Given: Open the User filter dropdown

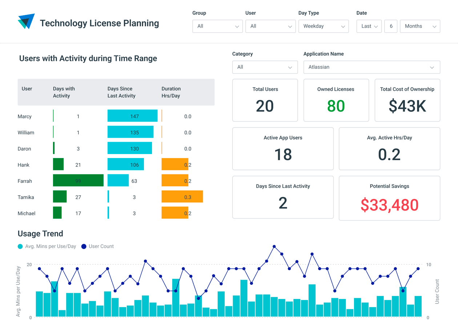Looking at the screenshot, I should pos(270,26).
